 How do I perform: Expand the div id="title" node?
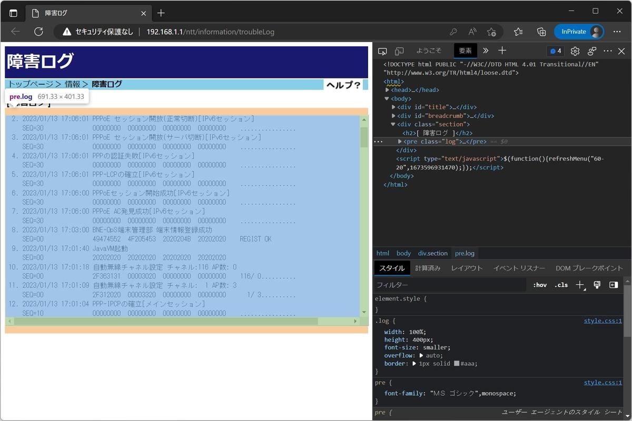tap(393, 107)
